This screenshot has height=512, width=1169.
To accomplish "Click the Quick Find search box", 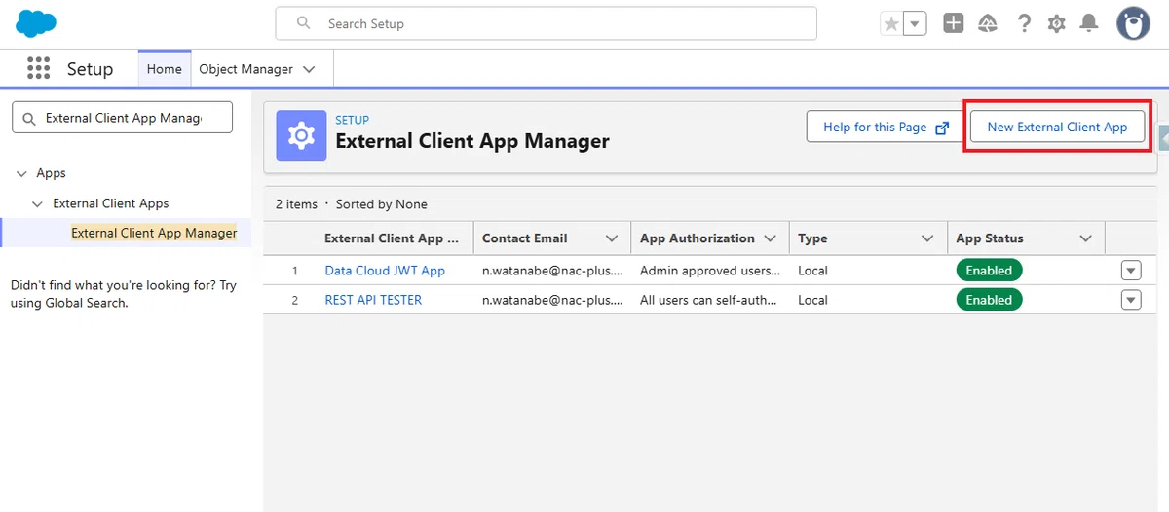I will [x=123, y=118].
